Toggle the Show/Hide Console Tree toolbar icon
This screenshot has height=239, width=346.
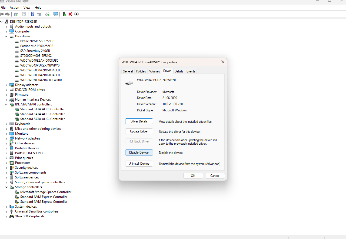coord(16,14)
